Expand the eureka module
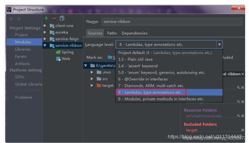 (x=45, y=32)
